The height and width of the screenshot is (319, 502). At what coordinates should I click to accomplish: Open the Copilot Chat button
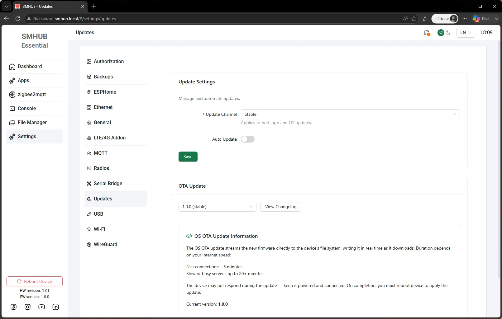click(482, 19)
